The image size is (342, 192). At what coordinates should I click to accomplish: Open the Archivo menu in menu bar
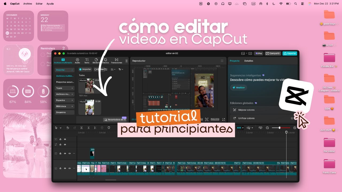pyautogui.click(x=28, y=4)
